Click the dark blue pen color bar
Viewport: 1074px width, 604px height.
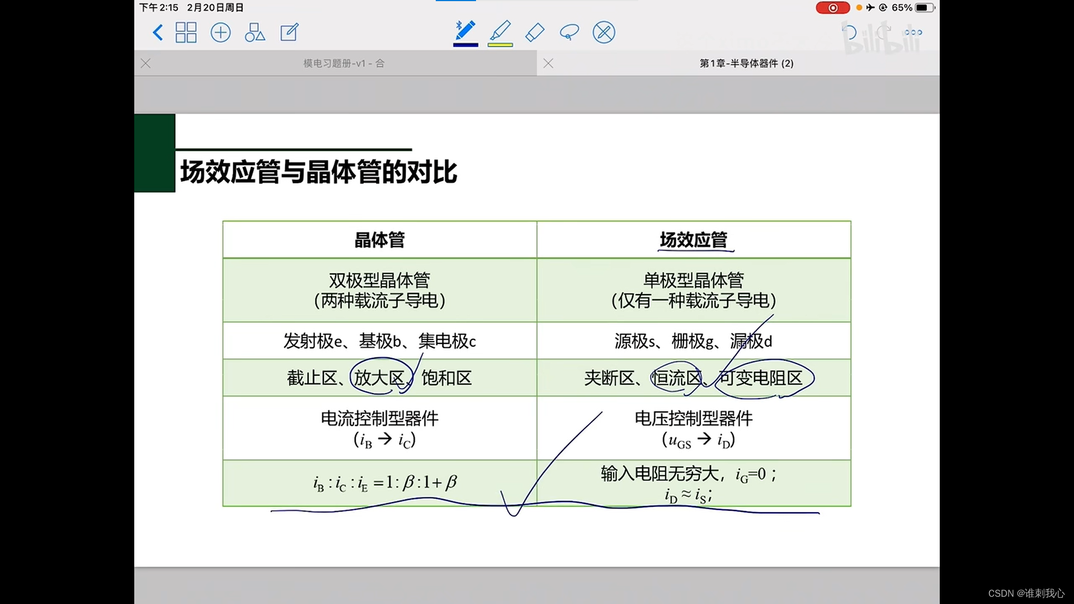[465, 45]
